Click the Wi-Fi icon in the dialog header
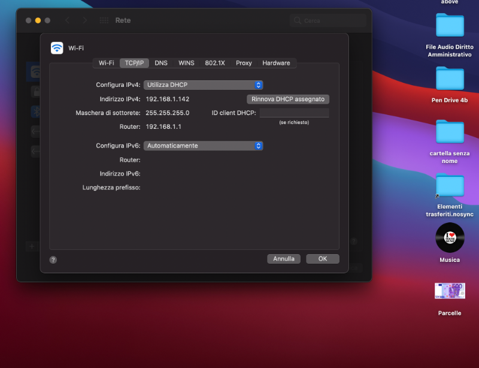The height and width of the screenshot is (368, 479). (x=57, y=48)
